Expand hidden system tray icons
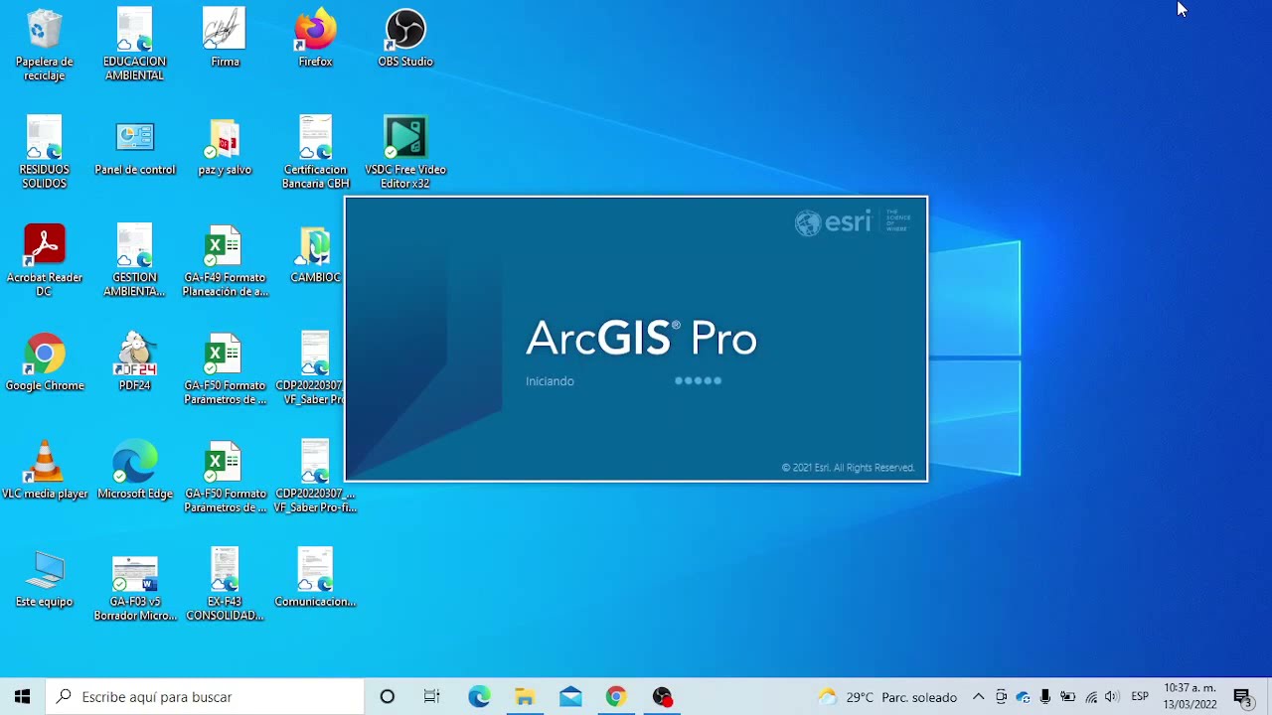Image resolution: width=1272 pixels, height=715 pixels. pos(979,697)
